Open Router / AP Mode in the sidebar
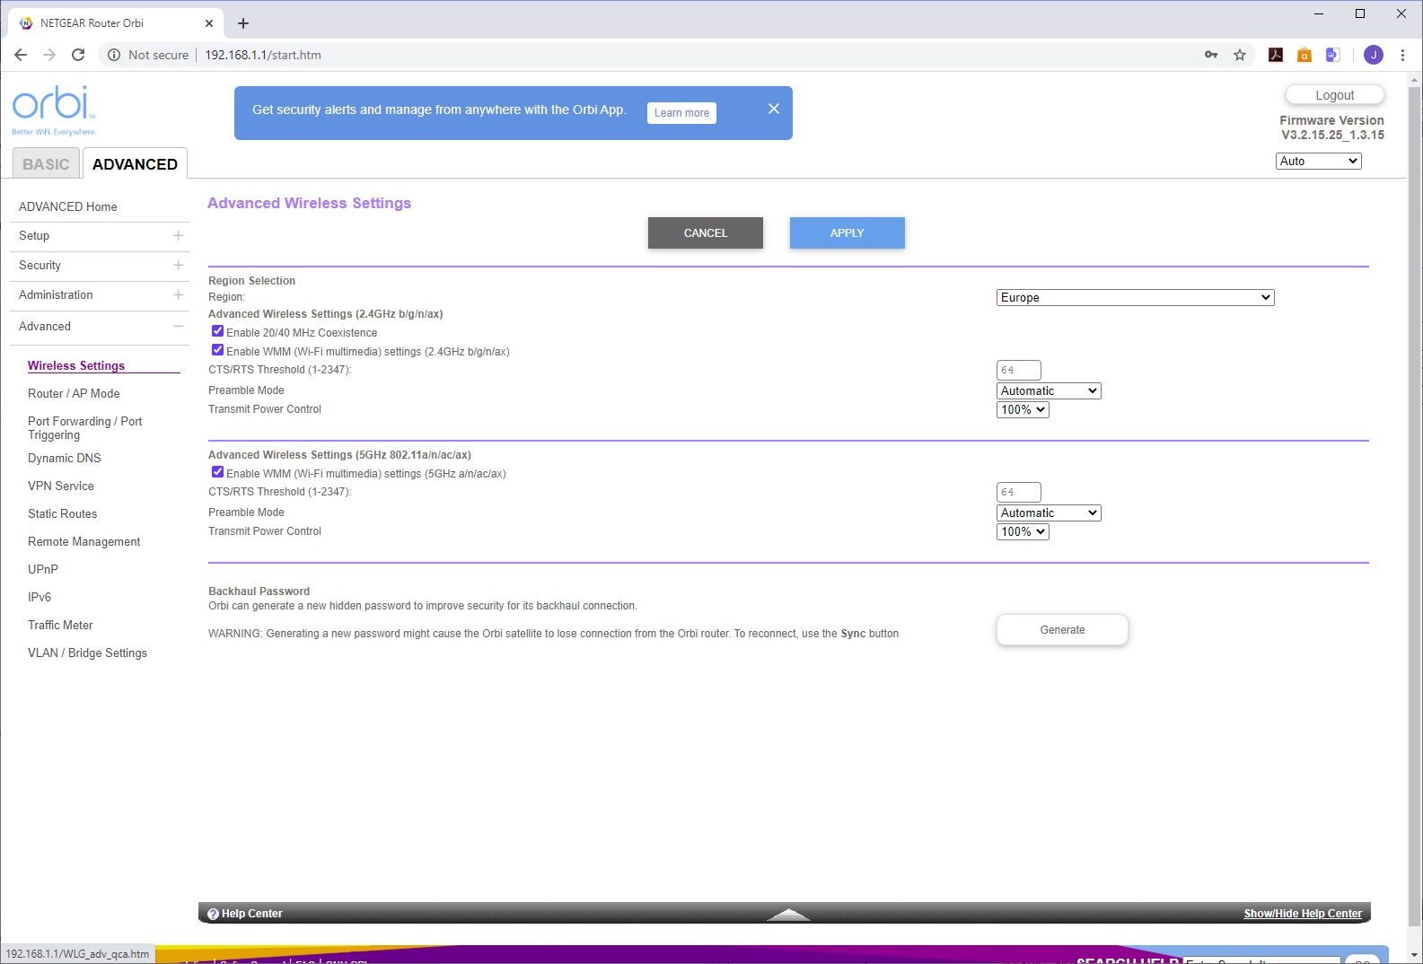 [74, 393]
